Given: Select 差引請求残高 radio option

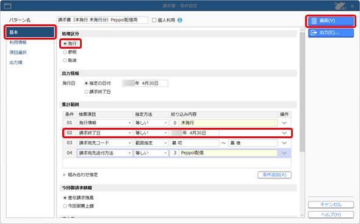Looking at the screenshot, I should pos(65,198).
